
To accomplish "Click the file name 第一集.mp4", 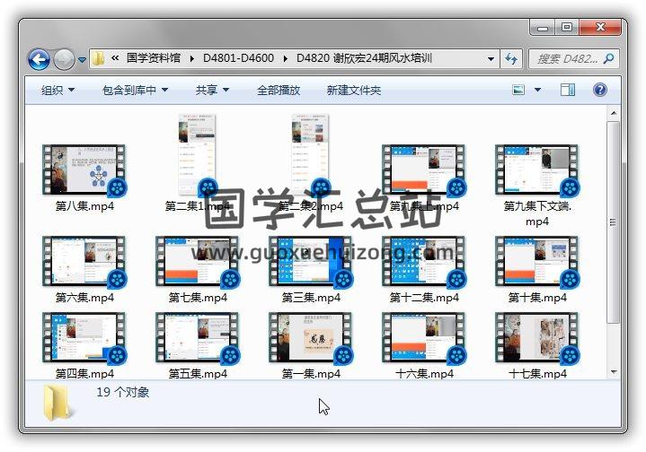I will (311, 373).
